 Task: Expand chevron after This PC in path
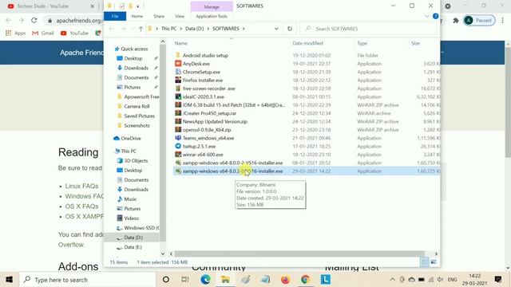click(181, 29)
